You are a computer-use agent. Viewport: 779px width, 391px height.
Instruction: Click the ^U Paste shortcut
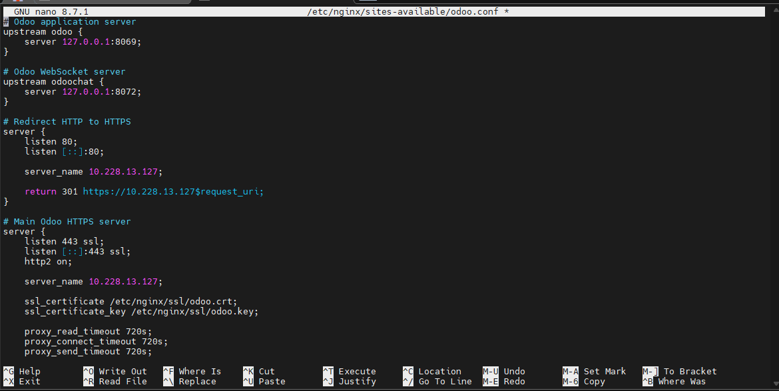click(x=264, y=381)
